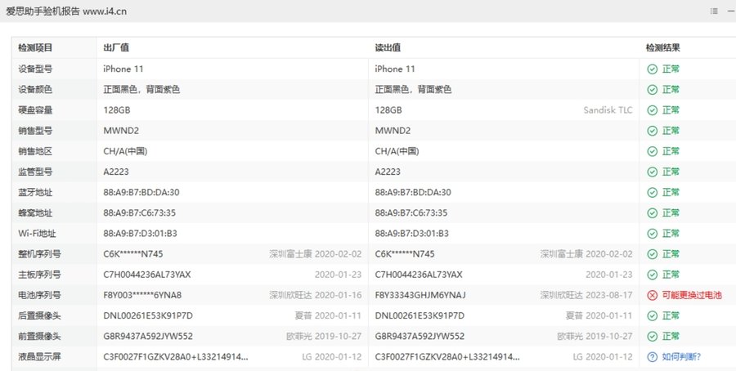The width and height of the screenshot is (736, 371).
Task: Click green check icon in 主板序列号 row
Action: coord(652,275)
